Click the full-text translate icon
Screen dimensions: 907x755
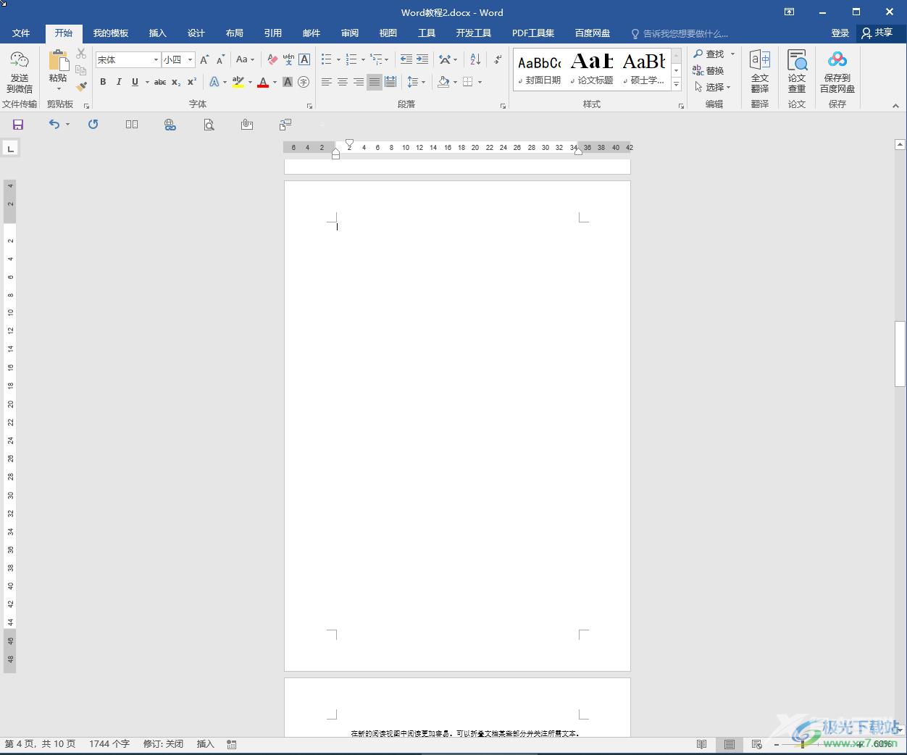click(760, 71)
